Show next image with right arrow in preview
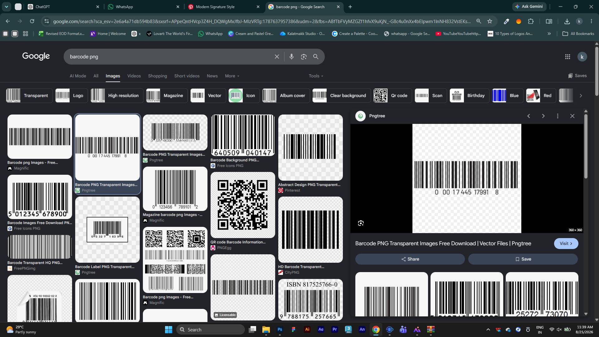Viewport: 599px width, 337px height. click(x=543, y=116)
